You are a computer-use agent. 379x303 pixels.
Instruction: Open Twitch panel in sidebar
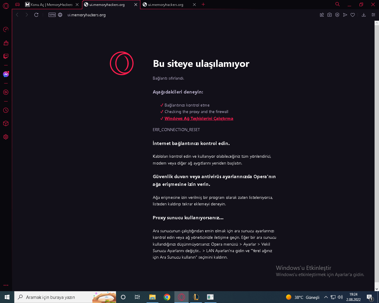tap(6, 56)
